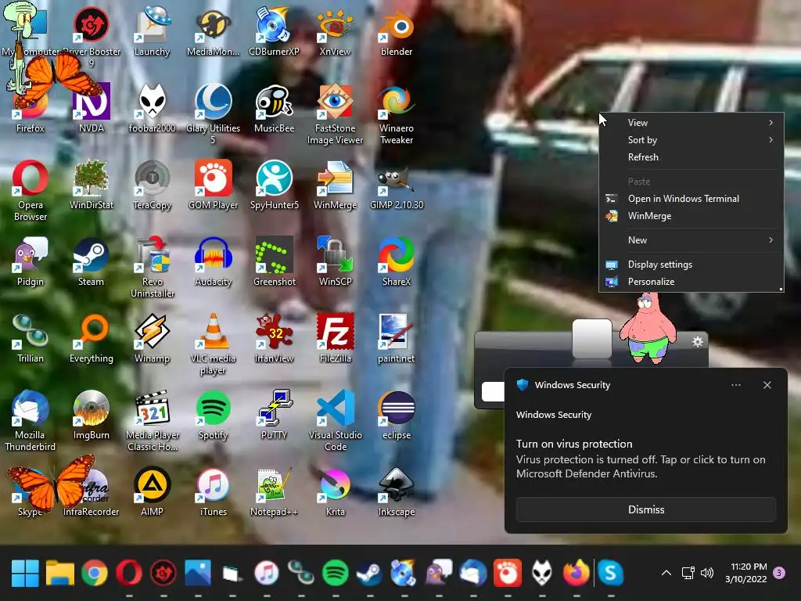Screen dimensions: 801x601
Task: Select the MusicBee desktop shortcut
Action: point(274,107)
